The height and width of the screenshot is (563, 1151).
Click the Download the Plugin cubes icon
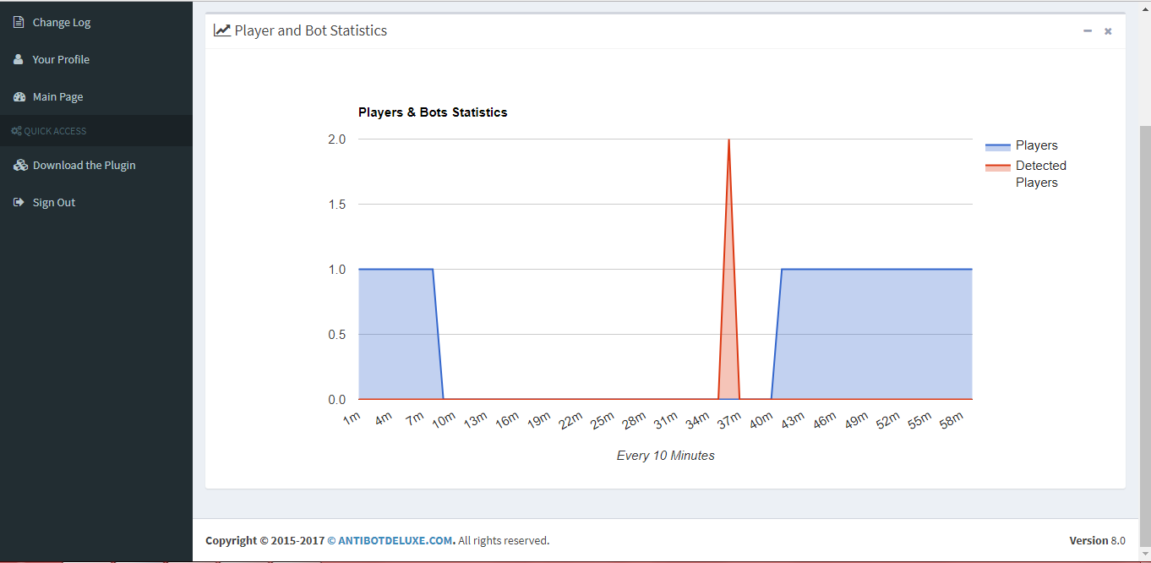pyautogui.click(x=20, y=165)
